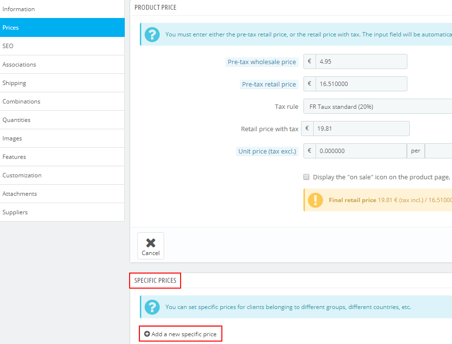Click the Unit price (tax excl.) label
The height and width of the screenshot is (344, 452).
pos(267,151)
